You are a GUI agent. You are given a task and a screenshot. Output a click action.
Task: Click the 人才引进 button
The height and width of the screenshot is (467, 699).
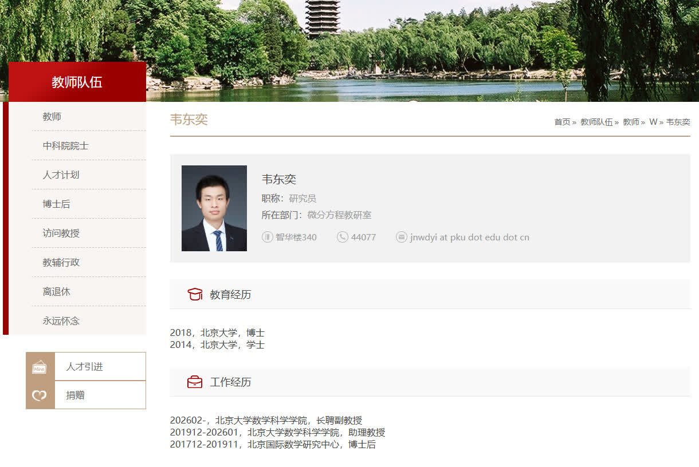(85, 367)
